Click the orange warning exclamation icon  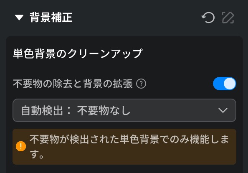21,146
